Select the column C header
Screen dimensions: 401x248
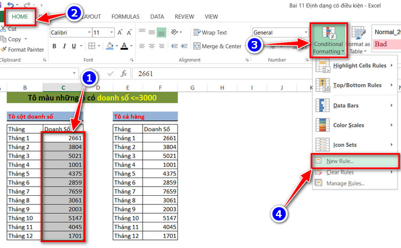(x=63, y=87)
